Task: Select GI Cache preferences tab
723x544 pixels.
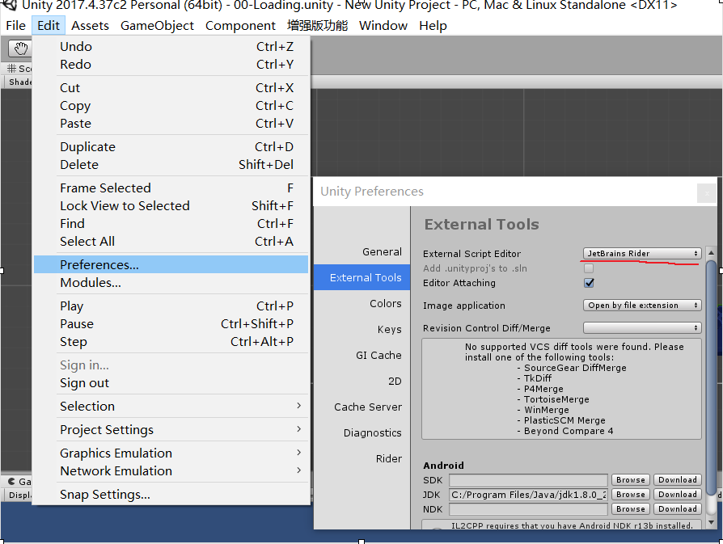Action: click(x=362, y=355)
